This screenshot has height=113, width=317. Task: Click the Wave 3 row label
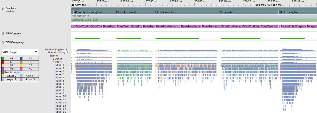[60, 74]
